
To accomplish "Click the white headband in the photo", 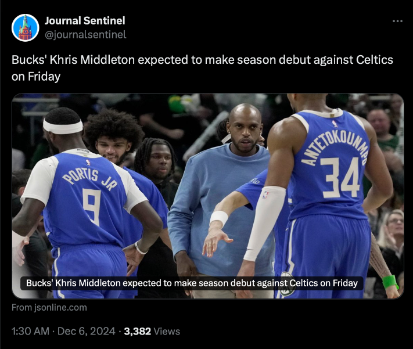I will click(x=63, y=127).
